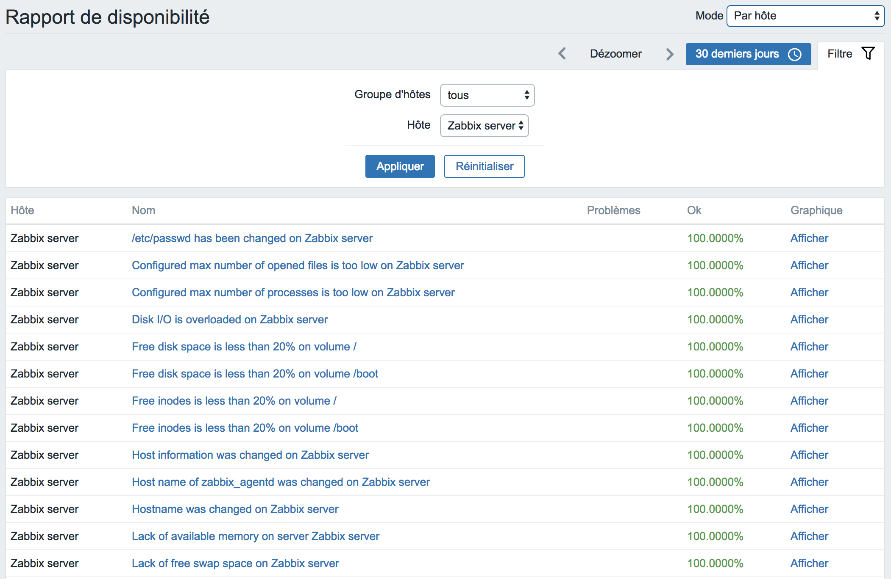Click 100.0000% value in /etc/passwd row
This screenshot has height=579, width=891.
tap(715, 238)
